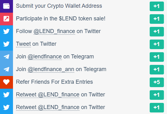Open the @LEND_finance link in the Follow row

click(x=54, y=32)
